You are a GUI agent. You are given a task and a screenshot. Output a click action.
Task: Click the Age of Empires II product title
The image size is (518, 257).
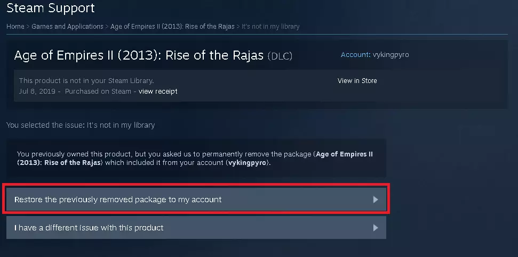[x=139, y=55]
